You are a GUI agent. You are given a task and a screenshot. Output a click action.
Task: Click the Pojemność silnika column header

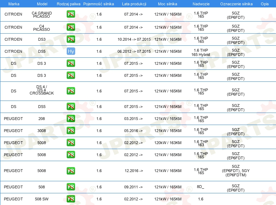[98, 4]
